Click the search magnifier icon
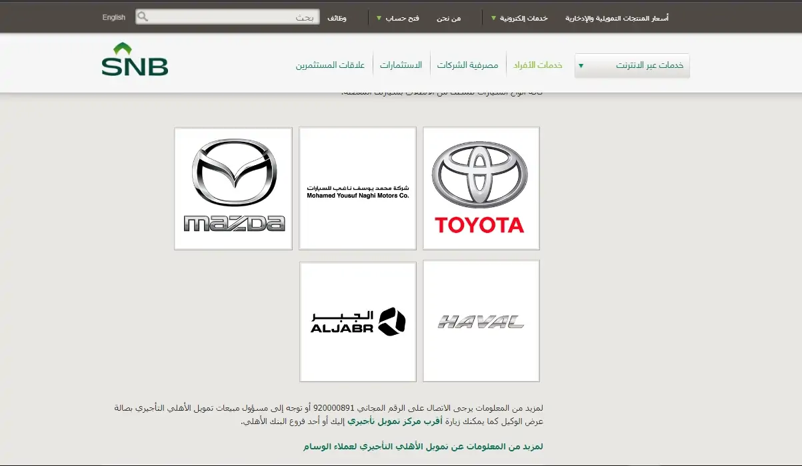The height and width of the screenshot is (466, 802). pos(143,17)
